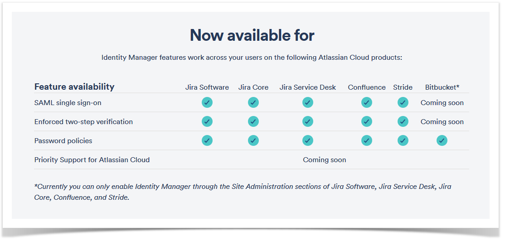Click Password policies checkmark for Jira Service Desk
Viewport: 505px width, 241px height.
click(x=307, y=140)
